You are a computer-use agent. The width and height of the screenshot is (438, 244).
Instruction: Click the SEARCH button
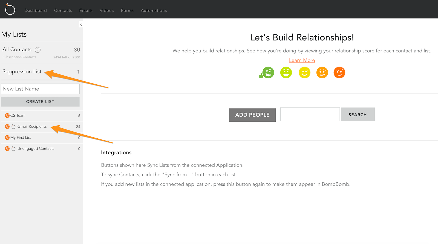coord(358,115)
